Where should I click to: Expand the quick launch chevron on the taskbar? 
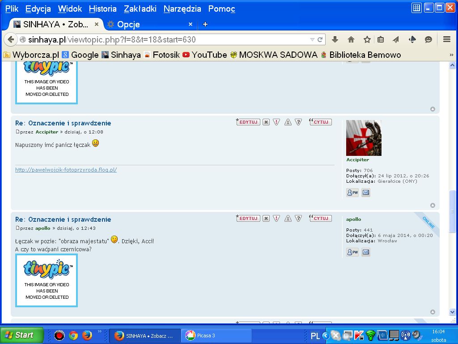click(x=99, y=331)
